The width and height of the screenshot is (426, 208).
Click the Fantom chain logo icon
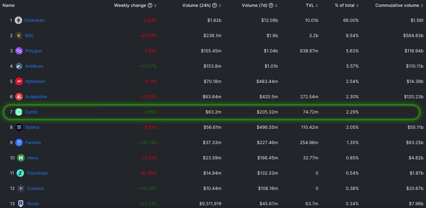19,142
